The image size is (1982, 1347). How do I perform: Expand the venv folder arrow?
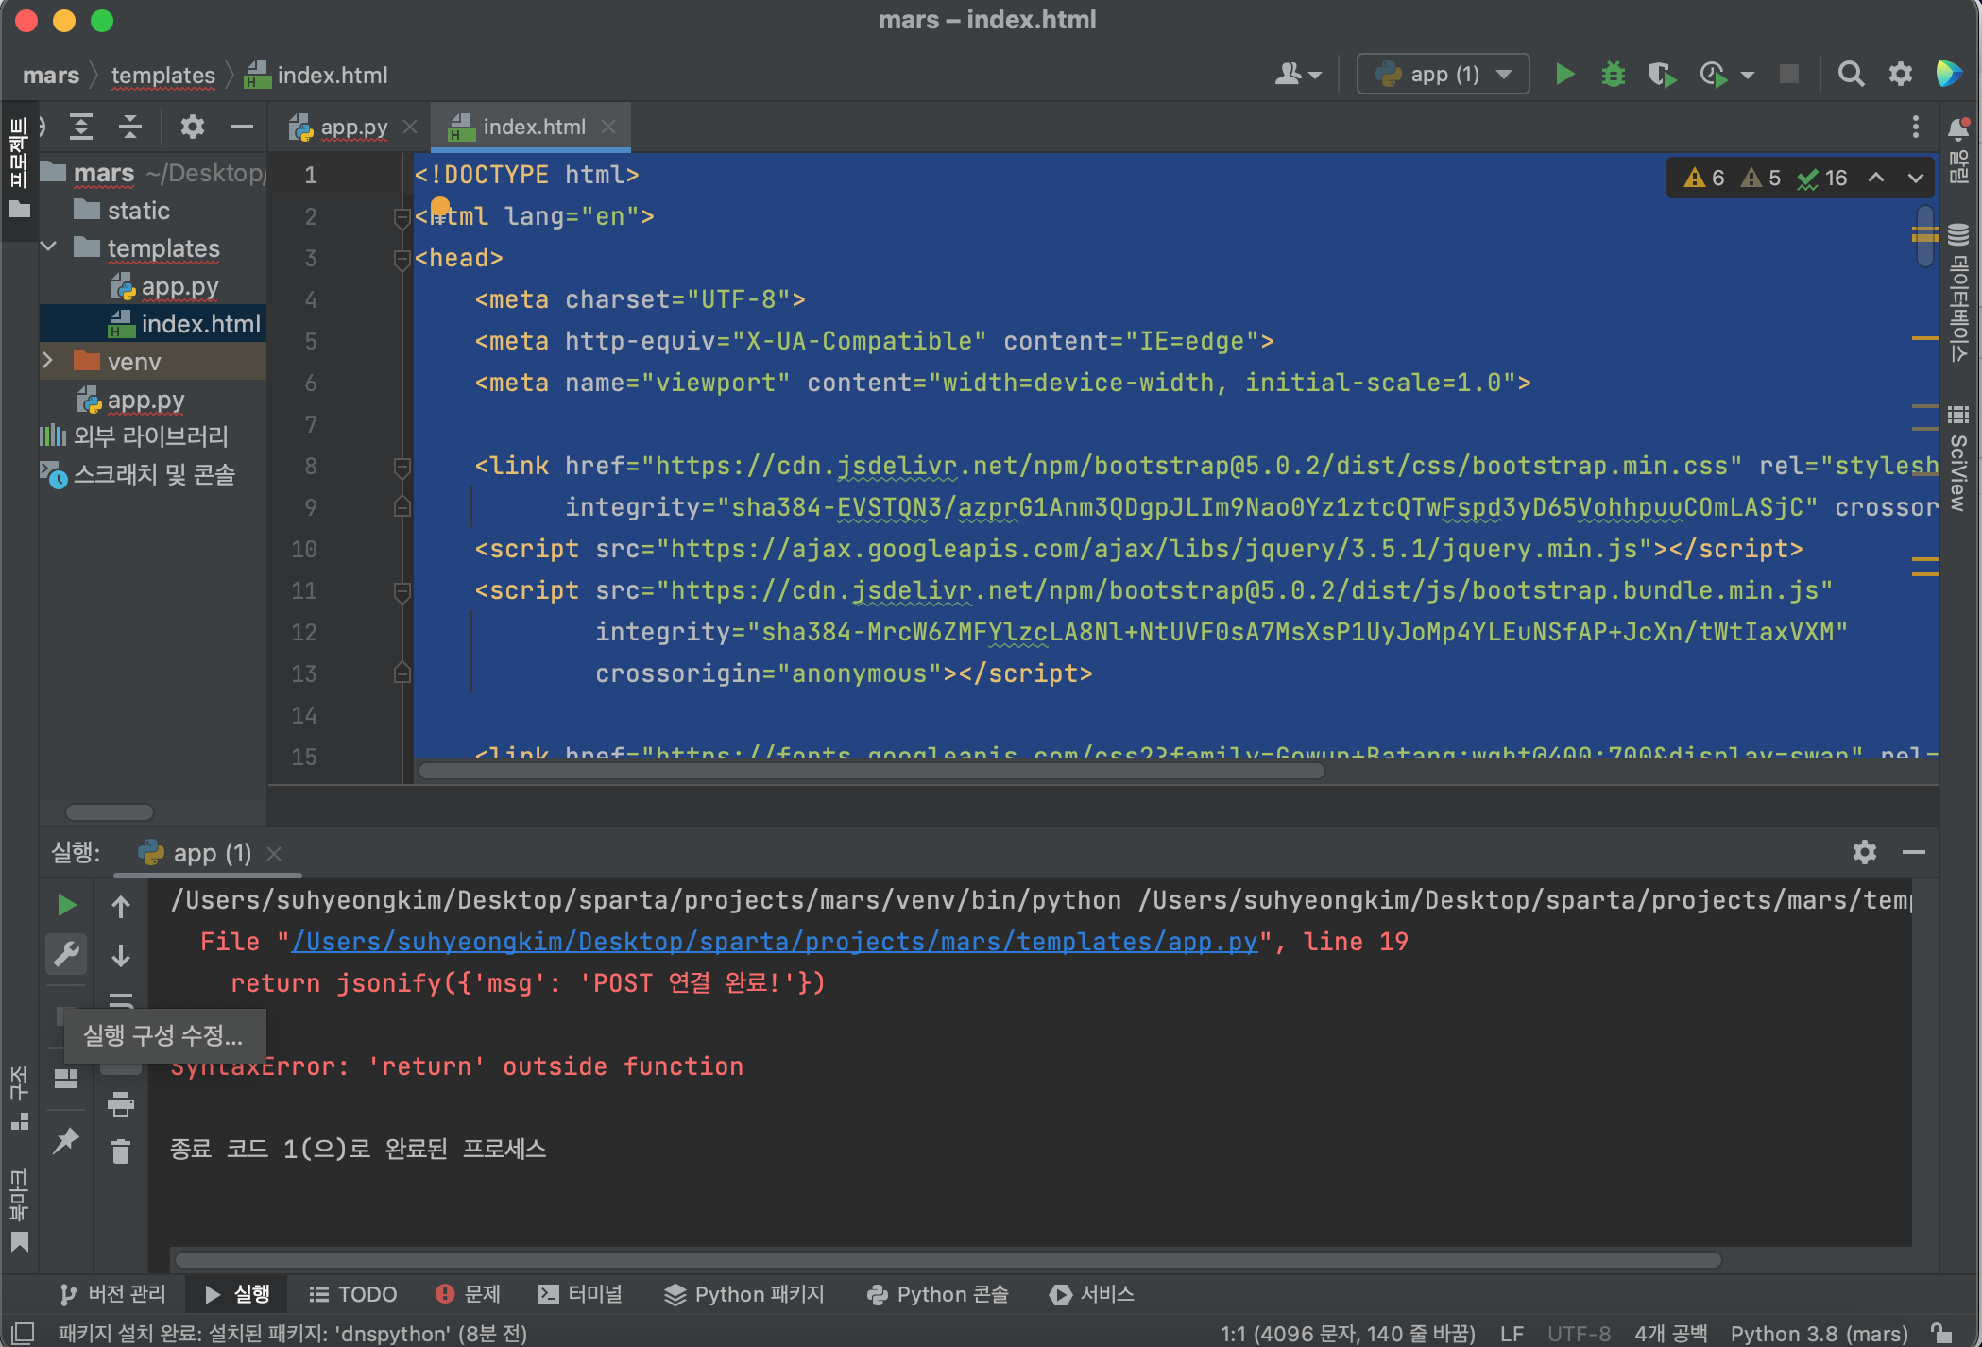click(49, 361)
